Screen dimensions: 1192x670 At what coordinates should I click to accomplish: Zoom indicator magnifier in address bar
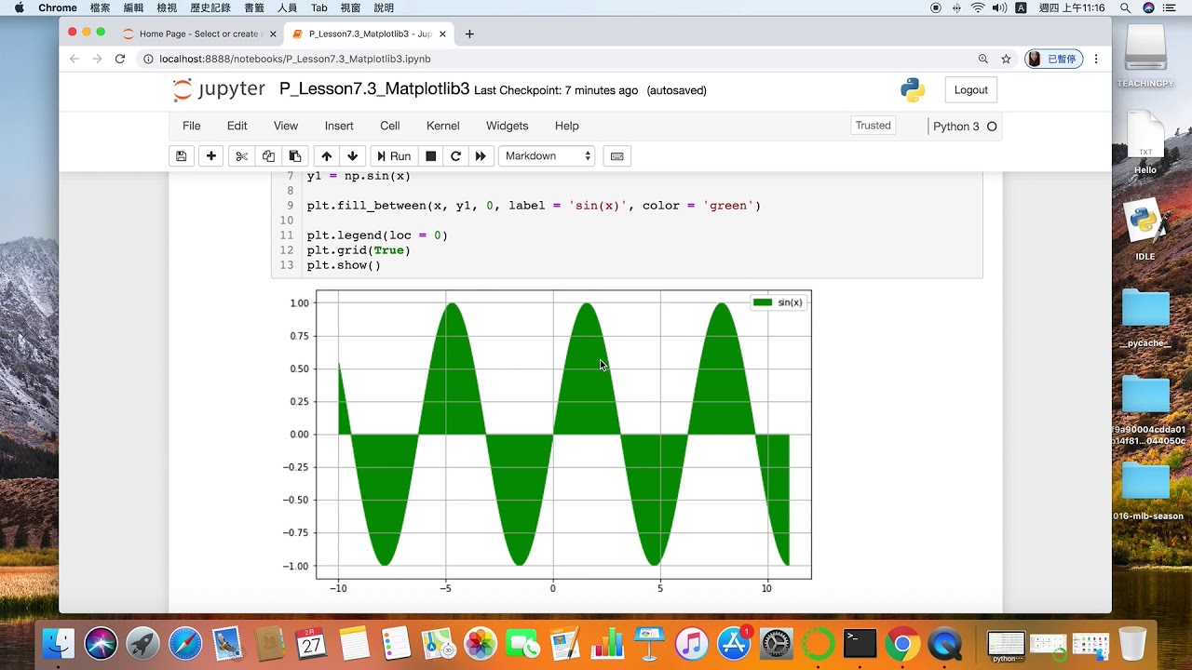click(982, 59)
